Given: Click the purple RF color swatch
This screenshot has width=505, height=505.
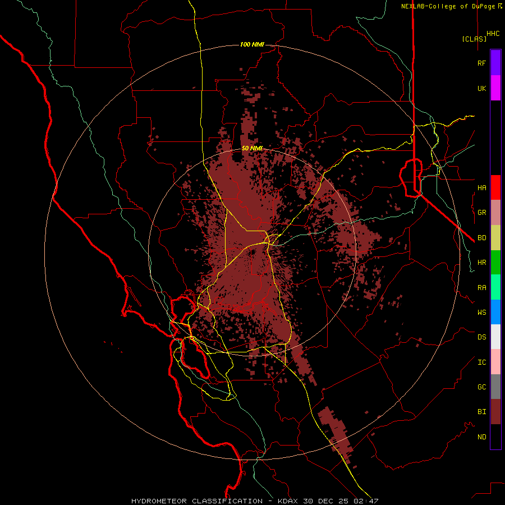Looking at the screenshot, I should pyautogui.click(x=495, y=63).
